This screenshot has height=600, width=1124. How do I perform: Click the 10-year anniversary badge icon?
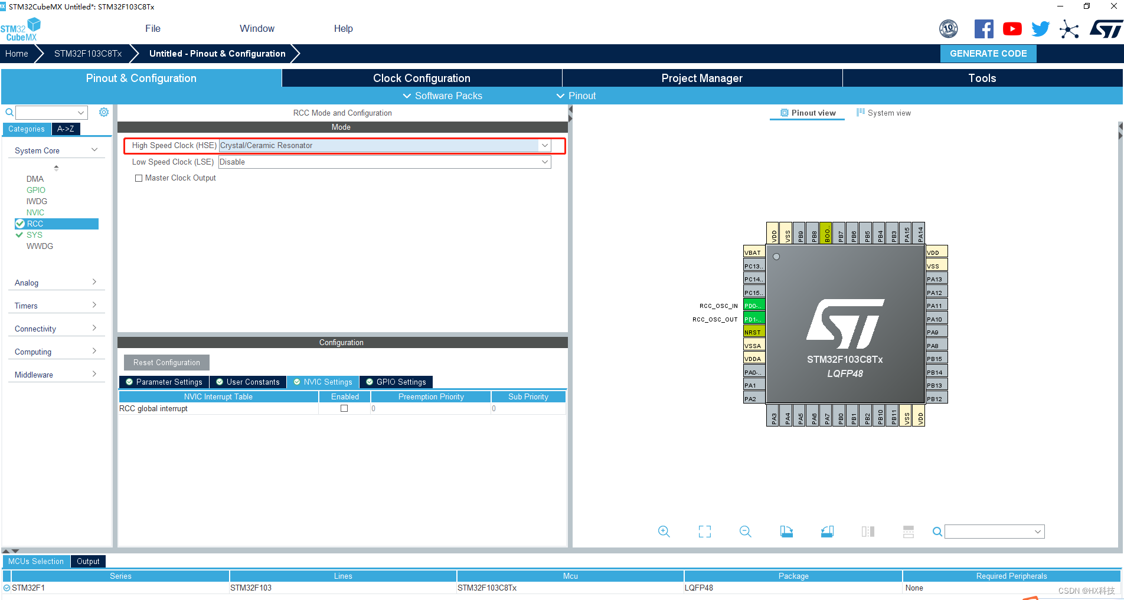coord(949,28)
